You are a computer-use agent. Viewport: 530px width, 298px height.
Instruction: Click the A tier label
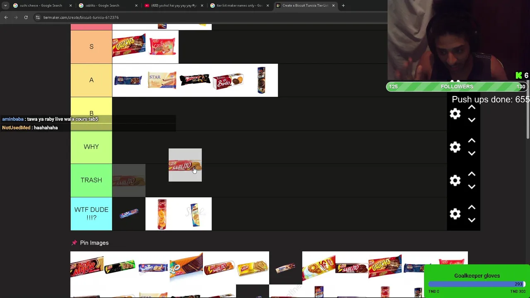(x=91, y=80)
